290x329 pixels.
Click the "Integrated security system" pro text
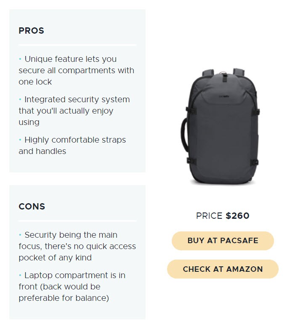click(77, 100)
